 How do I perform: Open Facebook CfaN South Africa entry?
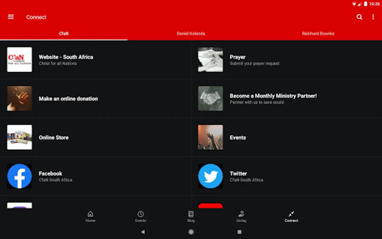click(95, 176)
